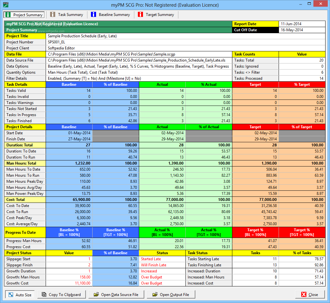Click the Project Number value SPS001_EL
The height and width of the screenshot is (303, 330).
[x=185, y=42]
